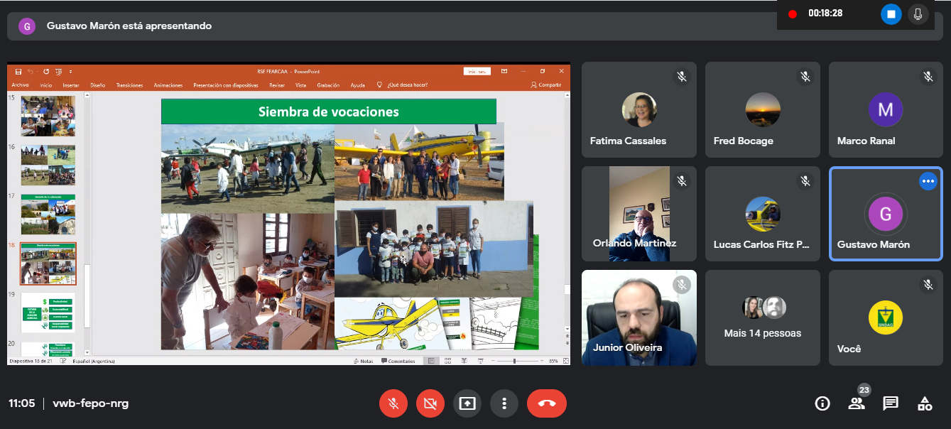This screenshot has width=951, height=429.
Task: Turn on the camera in the call bar
Action: (x=430, y=403)
